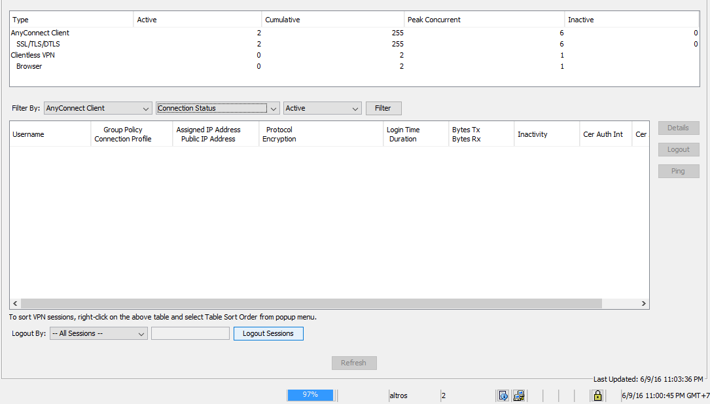Image resolution: width=710 pixels, height=404 pixels.
Task: Click the Protocol Encryption column header
Action: tap(321, 134)
